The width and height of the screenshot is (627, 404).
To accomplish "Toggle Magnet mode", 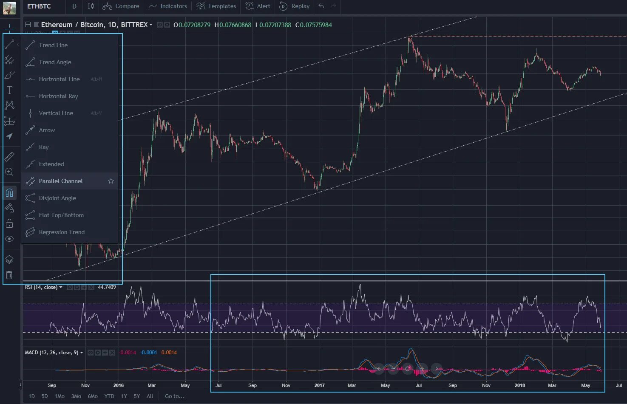I will click(x=9, y=193).
